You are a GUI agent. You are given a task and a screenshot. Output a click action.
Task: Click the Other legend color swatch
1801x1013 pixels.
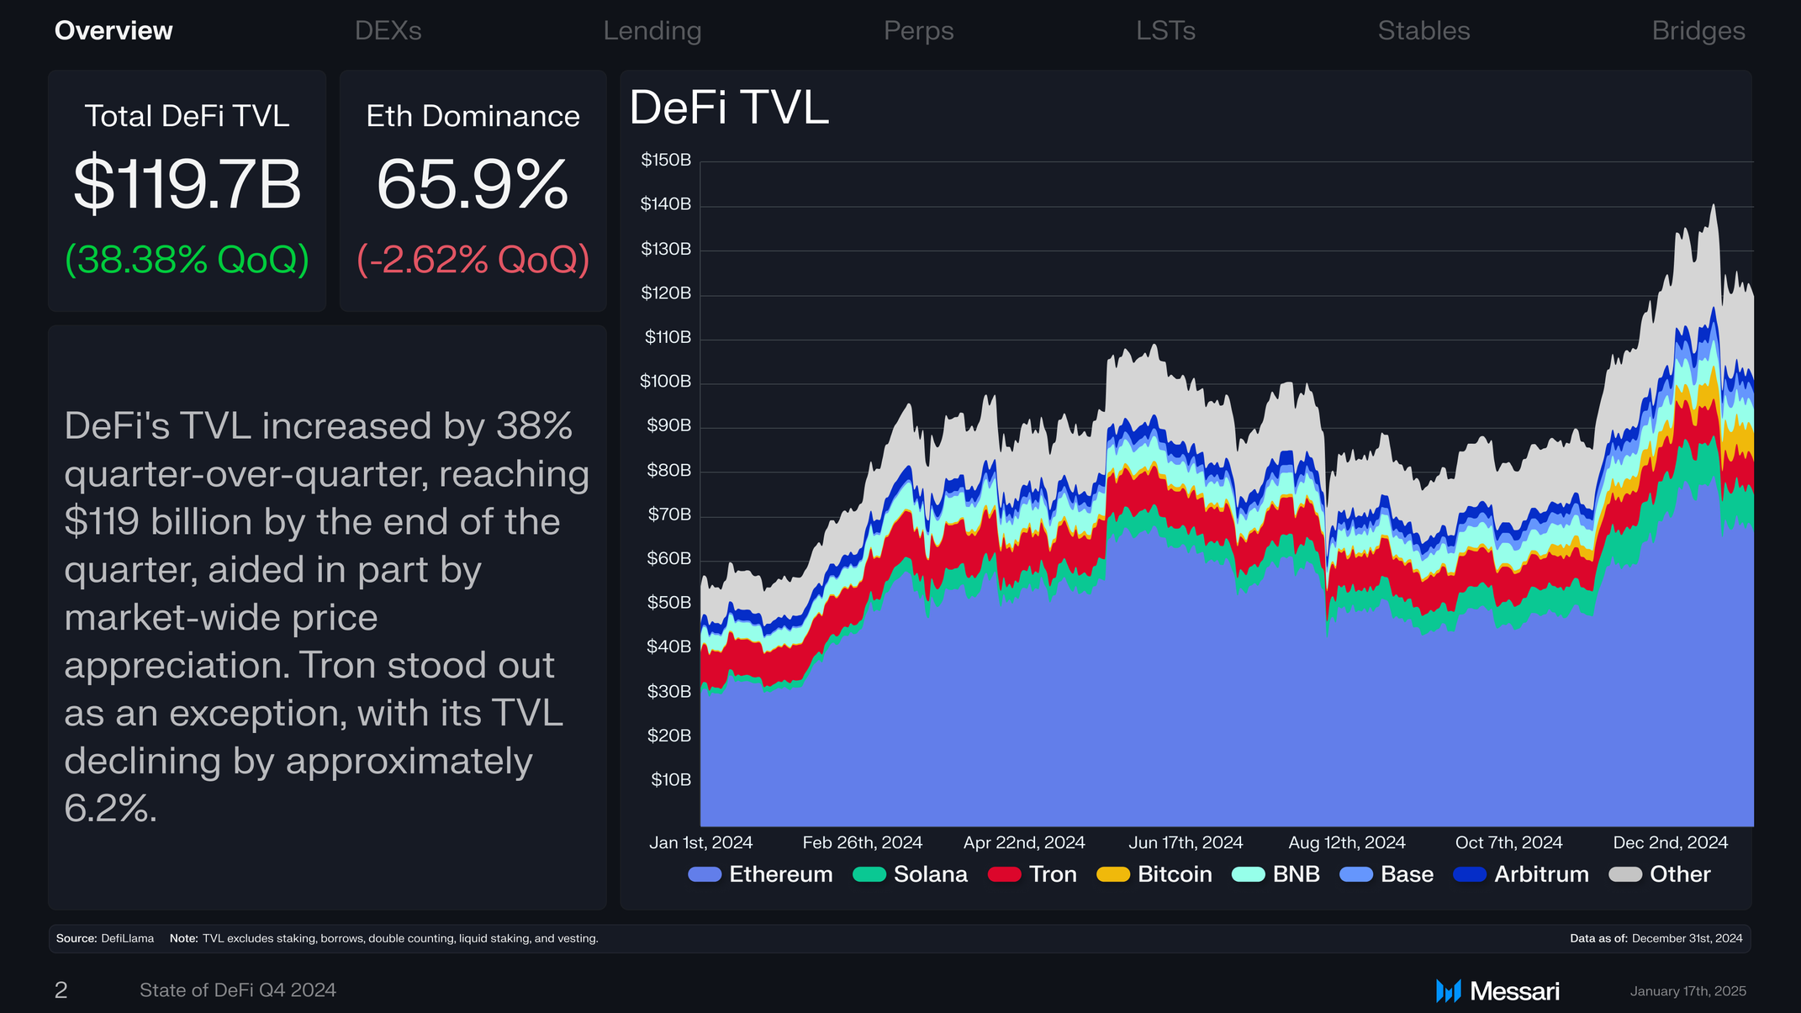click(x=1625, y=874)
